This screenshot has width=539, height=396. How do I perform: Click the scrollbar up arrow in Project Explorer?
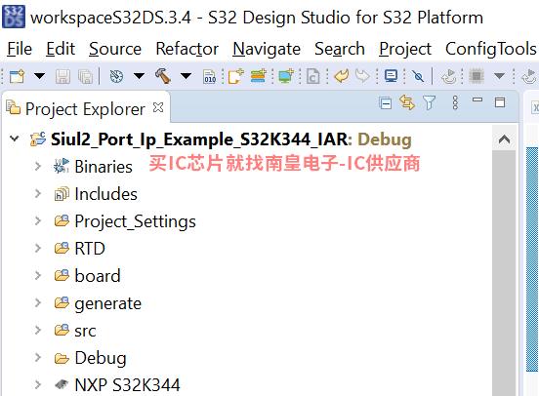coord(504,139)
